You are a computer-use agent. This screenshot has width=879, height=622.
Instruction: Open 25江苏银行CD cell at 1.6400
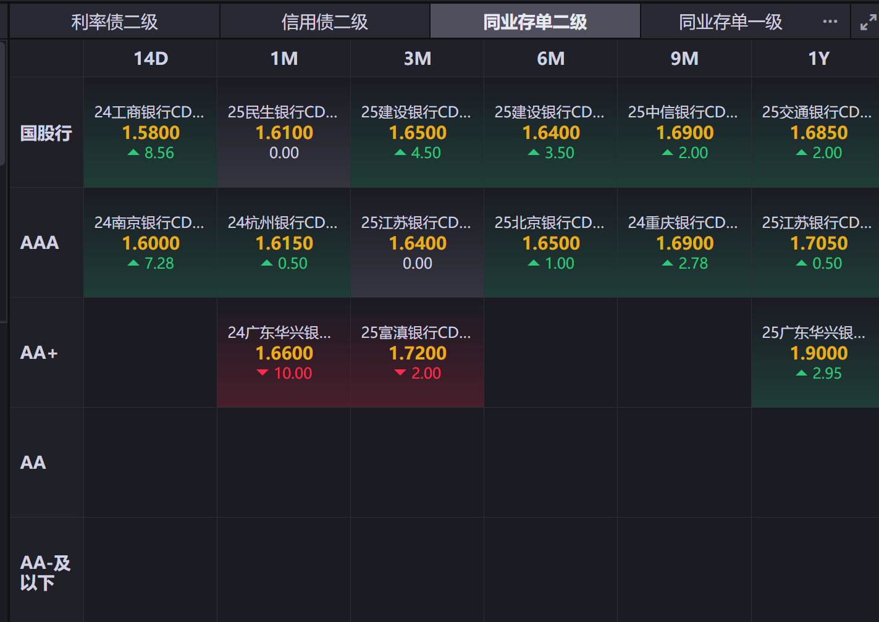418,243
